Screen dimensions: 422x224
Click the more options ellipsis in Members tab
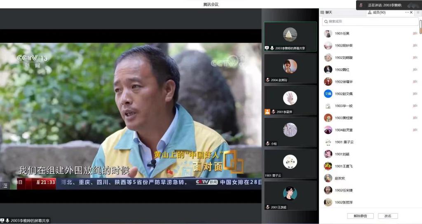click(x=407, y=12)
